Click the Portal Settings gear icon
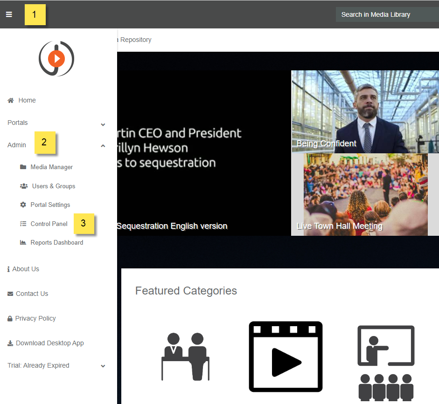The height and width of the screenshot is (404, 439). pyautogui.click(x=23, y=205)
